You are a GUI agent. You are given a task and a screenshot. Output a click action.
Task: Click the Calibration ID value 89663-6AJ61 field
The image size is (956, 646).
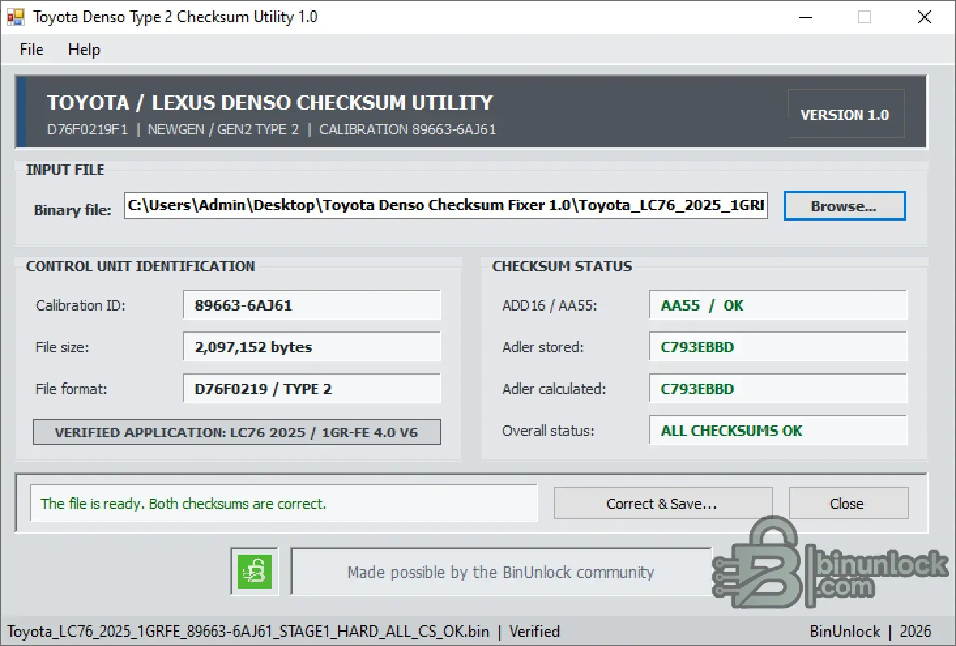click(x=312, y=305)
